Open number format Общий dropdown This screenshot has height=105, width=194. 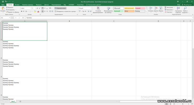pyautogui.click(x=91, y=8)
